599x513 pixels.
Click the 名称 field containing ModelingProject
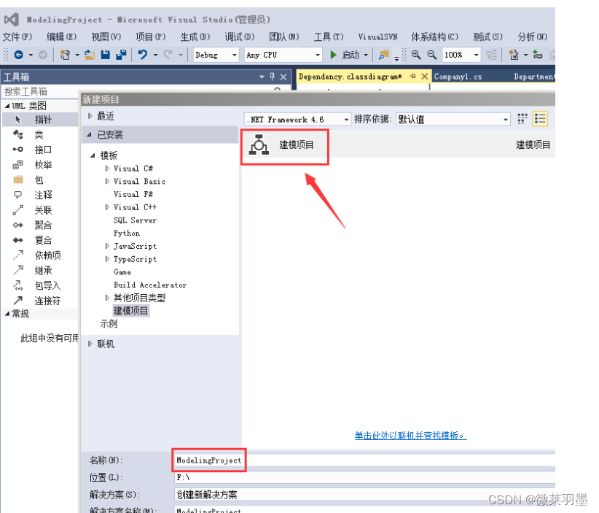pyautogui.click(x=365, y=460)
